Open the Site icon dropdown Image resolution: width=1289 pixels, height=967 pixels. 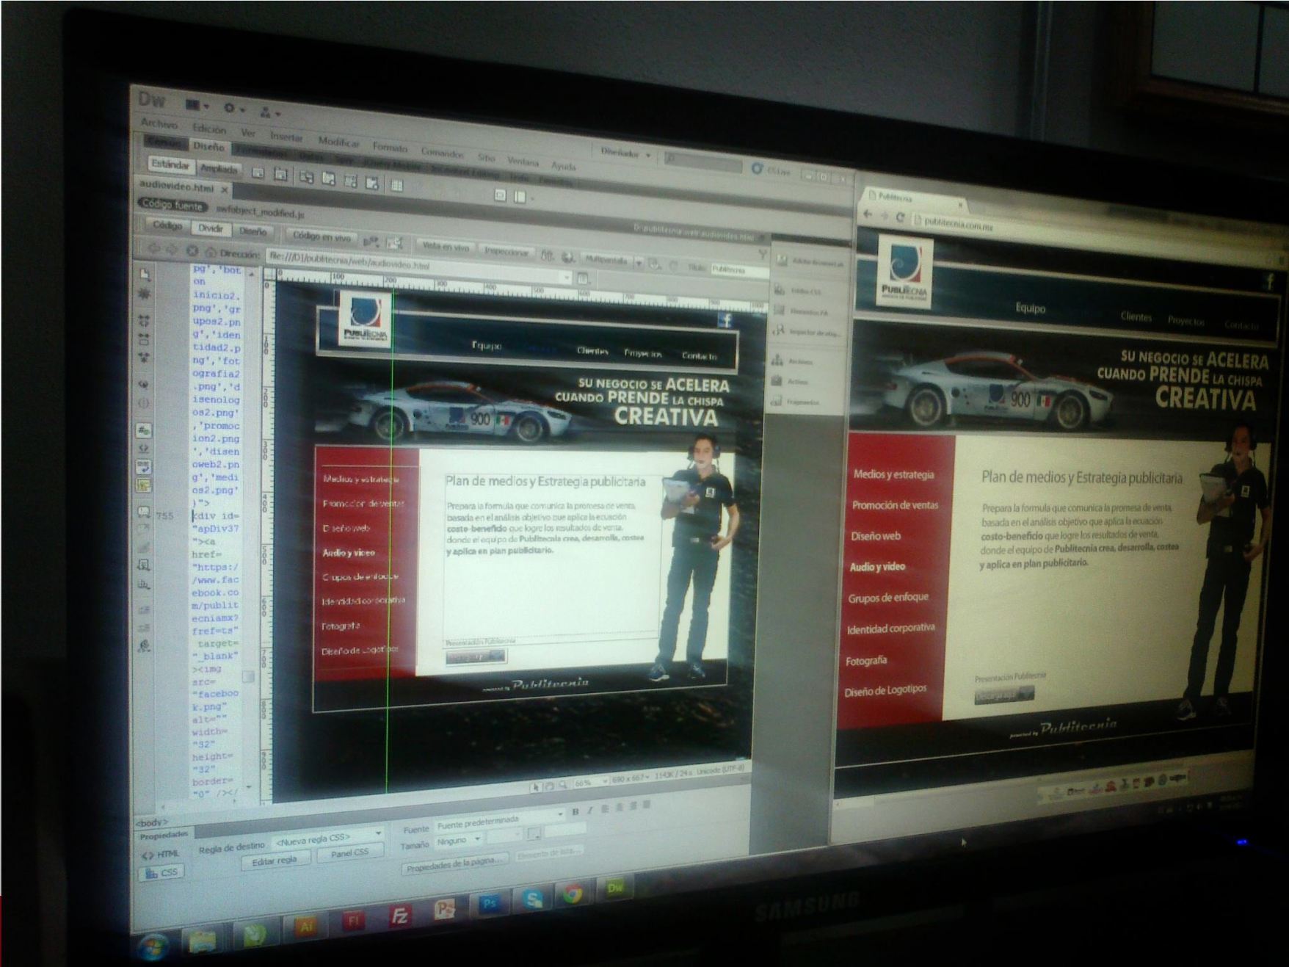pos(269,113)
